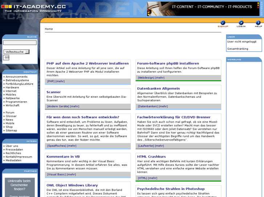Click the IT-Academy.cc logo
The width and height of the screenshot is (264, 197).
(34, 8)
